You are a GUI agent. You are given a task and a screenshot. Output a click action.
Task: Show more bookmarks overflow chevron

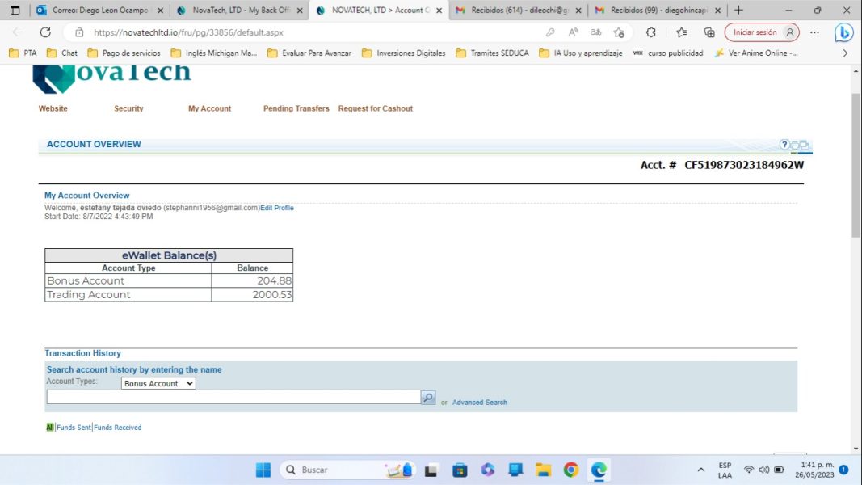(845, 53)
